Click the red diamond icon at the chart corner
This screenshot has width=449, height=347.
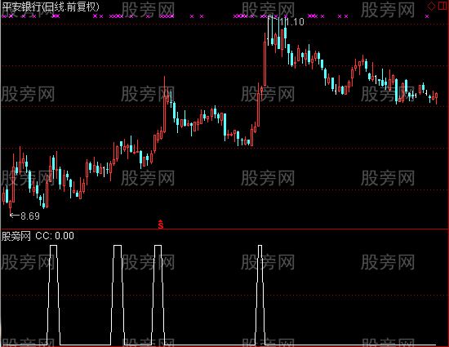point(432,7)
